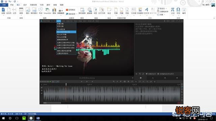
Task: Switch to the Page Layout tab (页面布局)
Action: coord(33,5)
